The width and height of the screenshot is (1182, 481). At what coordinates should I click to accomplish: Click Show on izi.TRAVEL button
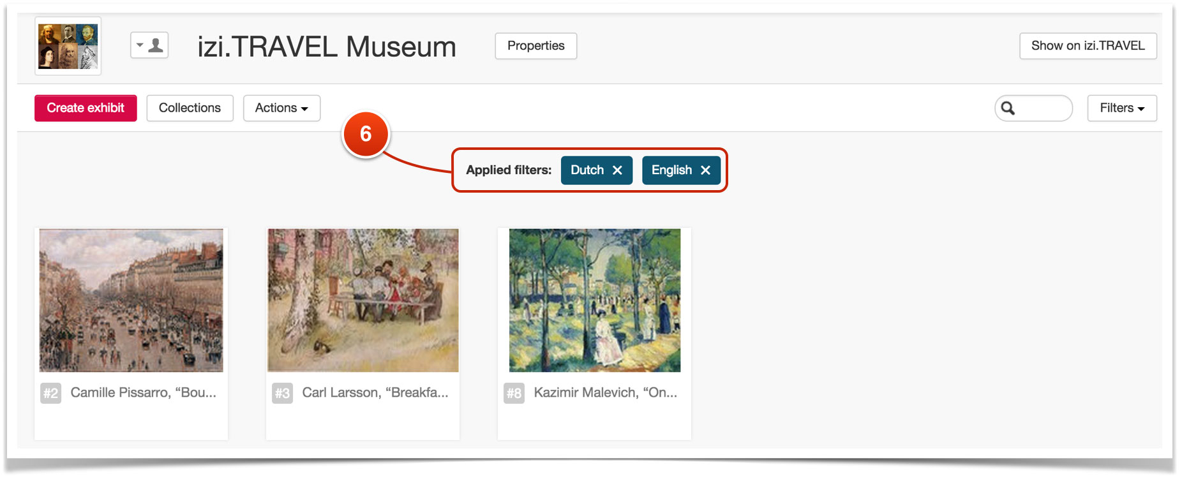(1088, 46)
